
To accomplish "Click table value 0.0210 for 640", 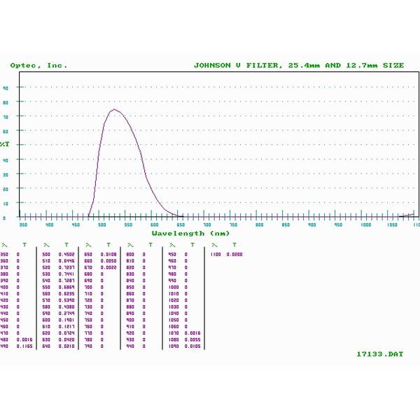I will pos(66,346).
